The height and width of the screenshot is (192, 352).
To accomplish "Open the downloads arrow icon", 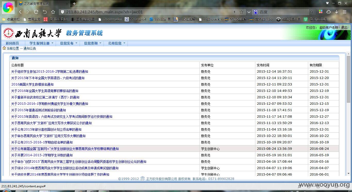I will tap(336, 12).
